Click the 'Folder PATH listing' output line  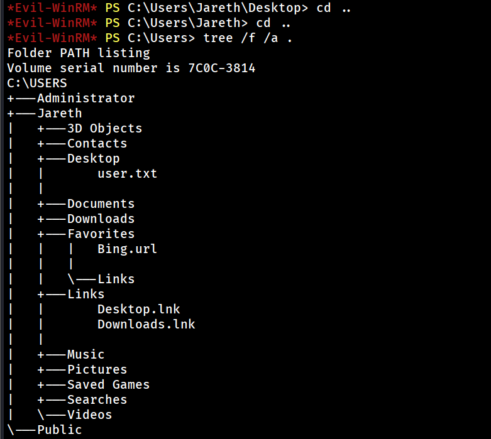pyautogui.click(x=79, y=53)
